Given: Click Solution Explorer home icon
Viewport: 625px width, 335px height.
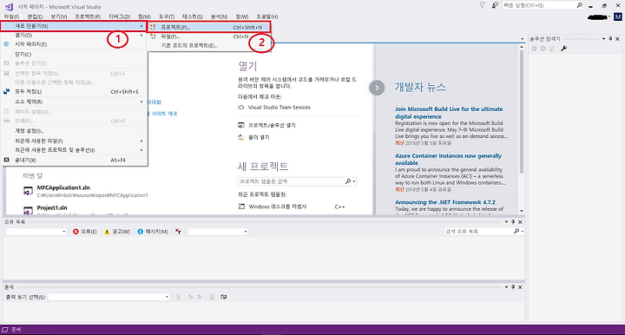Looking at the screenshot, I should click(x=552, y=49).
